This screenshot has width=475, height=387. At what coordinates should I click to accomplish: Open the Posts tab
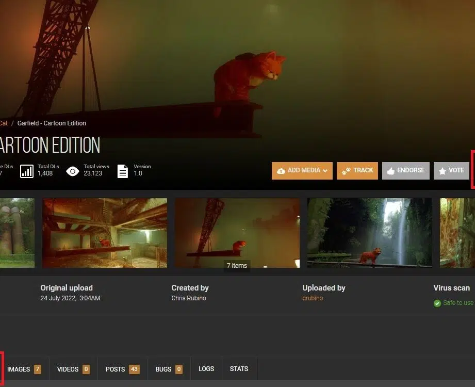coord(123,369)
